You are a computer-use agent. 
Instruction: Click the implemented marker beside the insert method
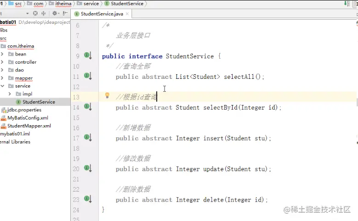87,137
